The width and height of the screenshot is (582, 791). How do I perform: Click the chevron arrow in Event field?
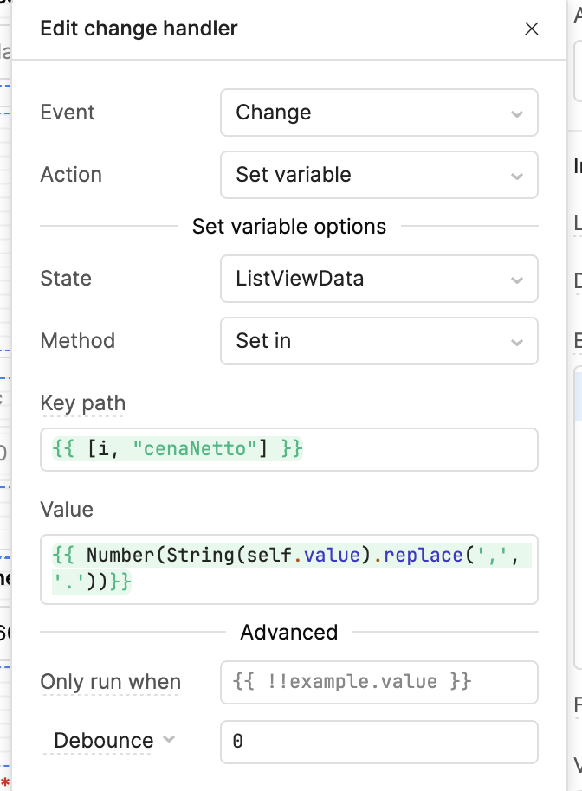tap(517, 113)
